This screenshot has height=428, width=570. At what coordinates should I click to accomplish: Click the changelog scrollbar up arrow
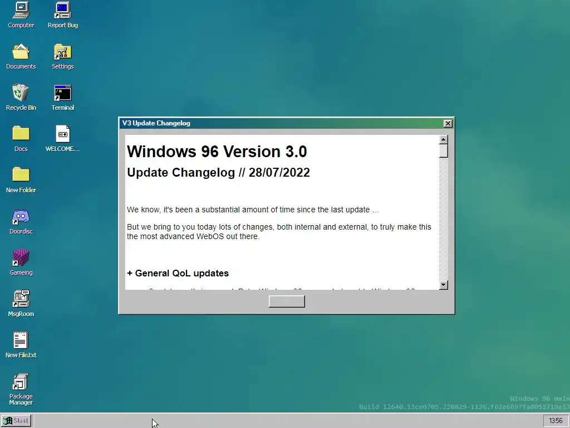pos(444,140)
